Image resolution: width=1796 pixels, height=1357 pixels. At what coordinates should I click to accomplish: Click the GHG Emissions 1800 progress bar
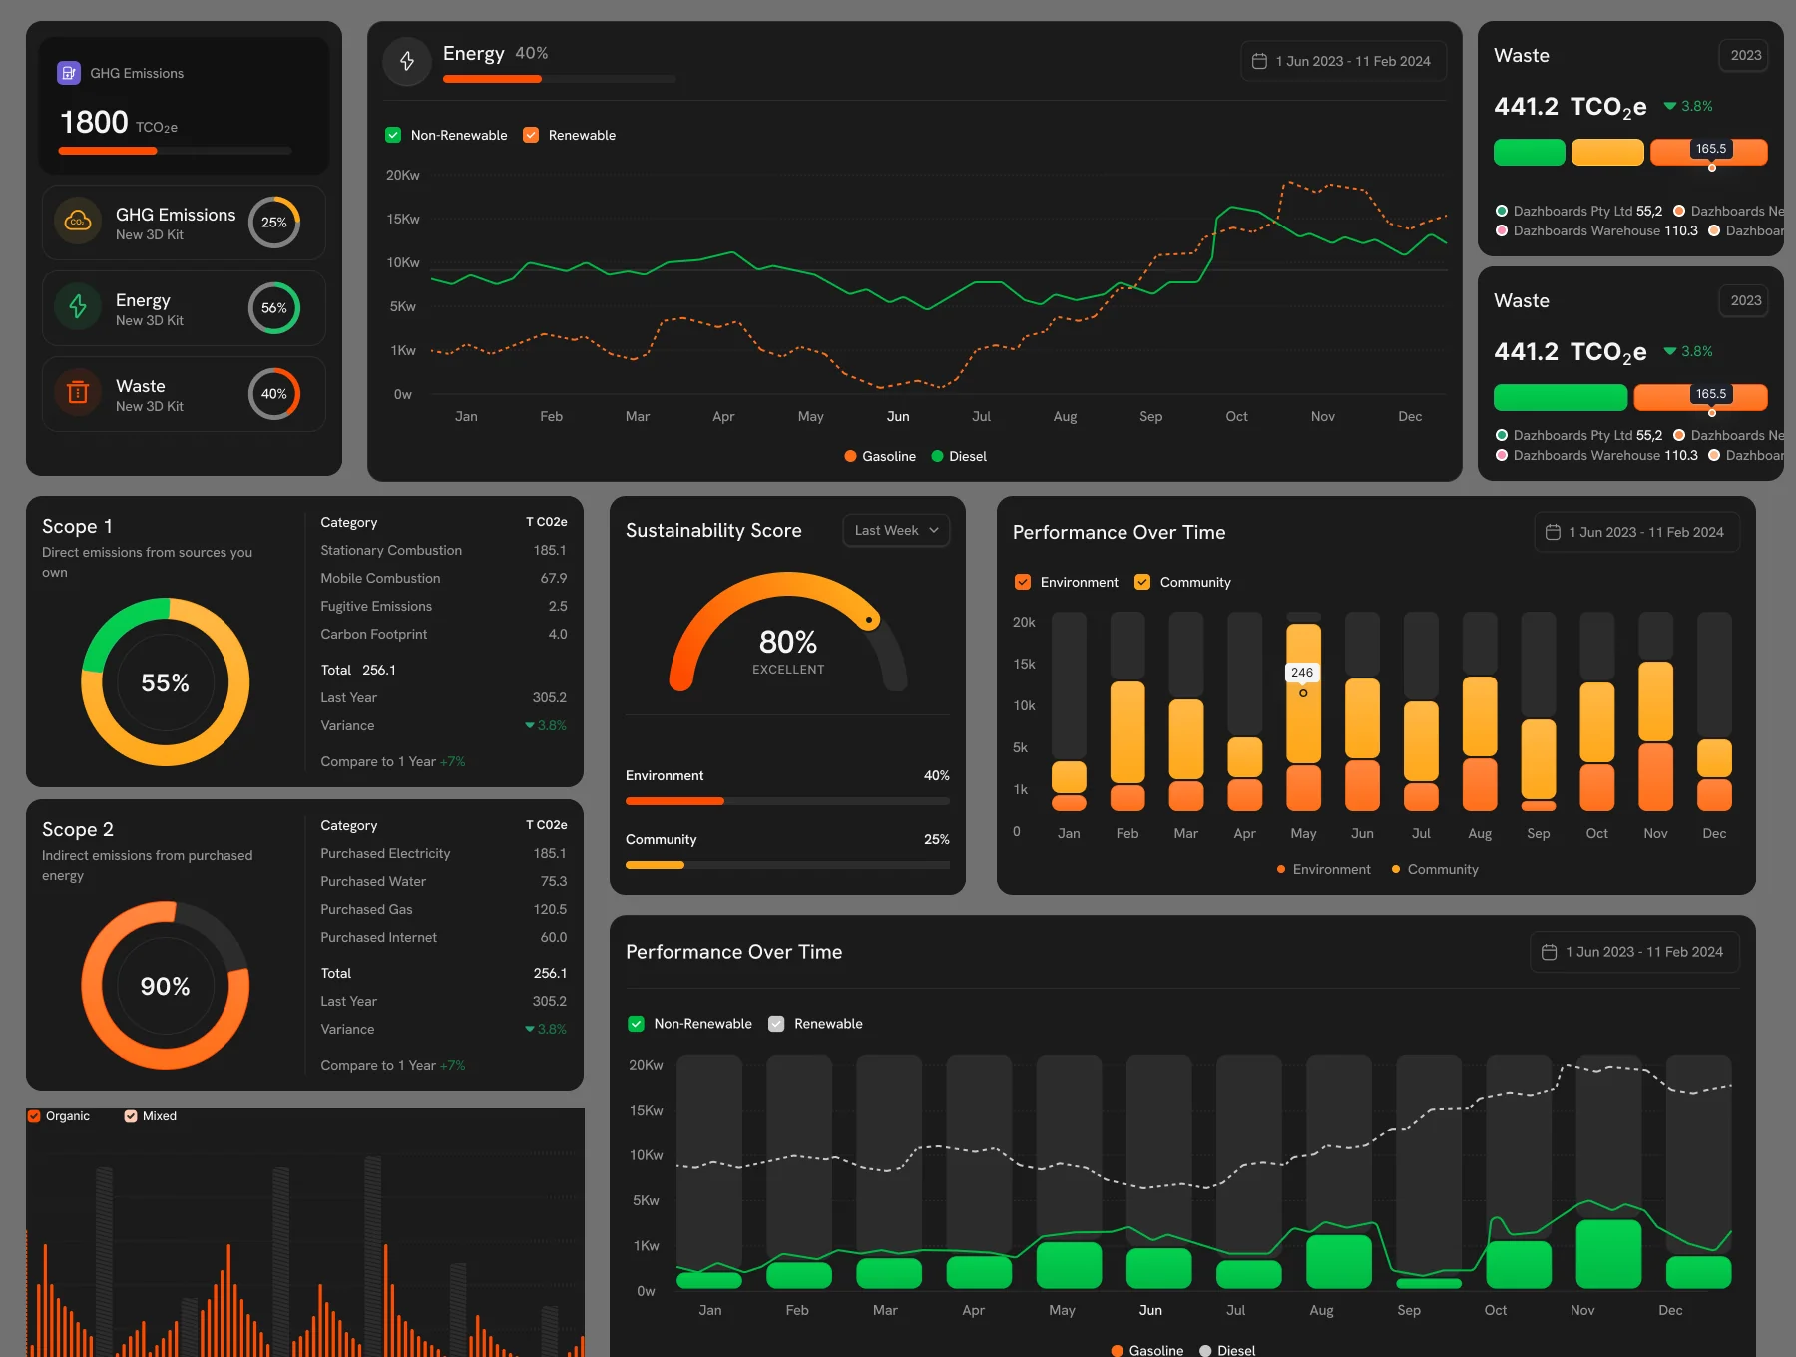(176, 151)
